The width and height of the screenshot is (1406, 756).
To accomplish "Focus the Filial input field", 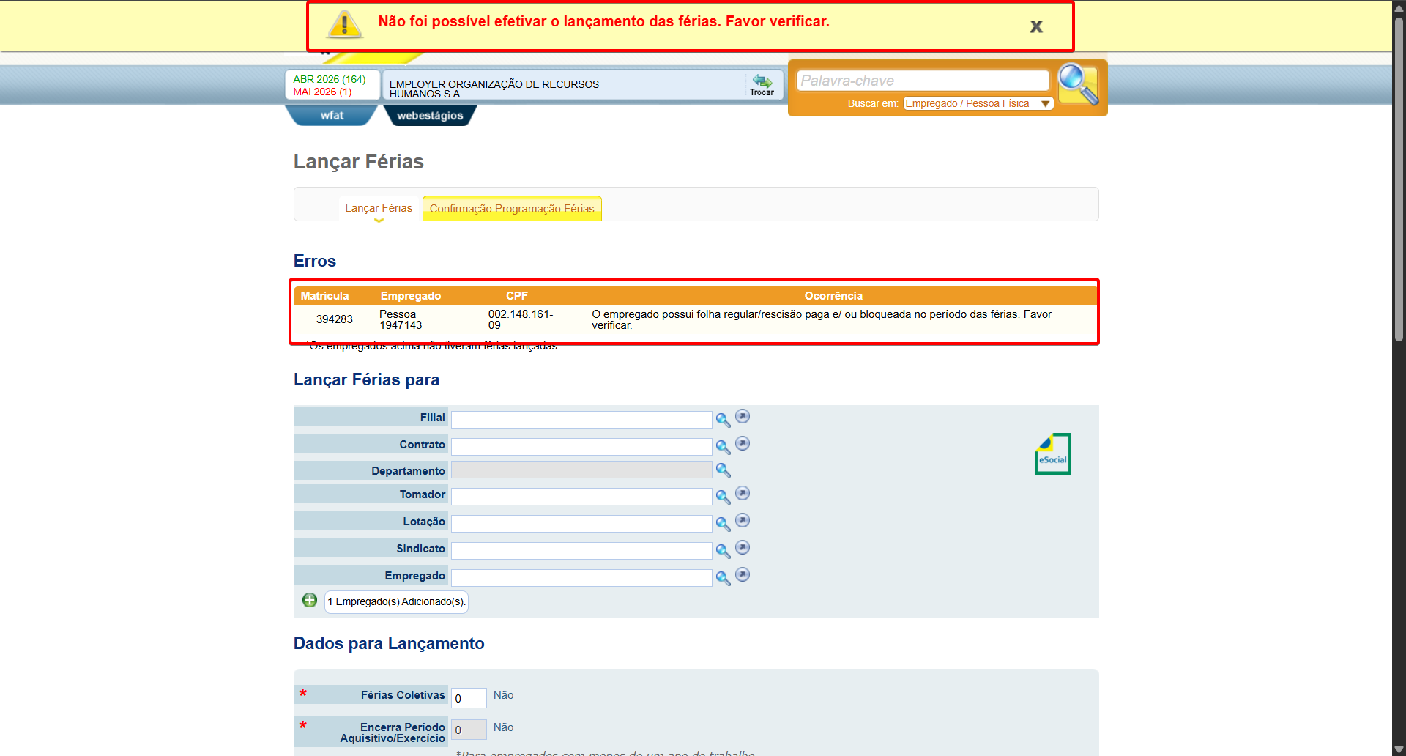I will (581, 419).
